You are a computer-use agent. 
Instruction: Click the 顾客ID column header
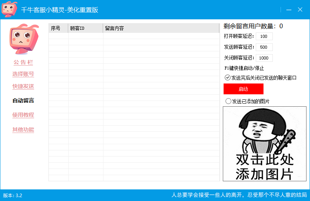(x=85, y=28)
